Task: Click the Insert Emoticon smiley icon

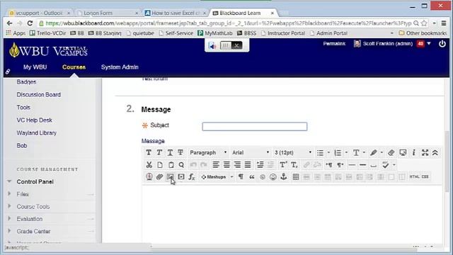Action: [x=273, y=176]
